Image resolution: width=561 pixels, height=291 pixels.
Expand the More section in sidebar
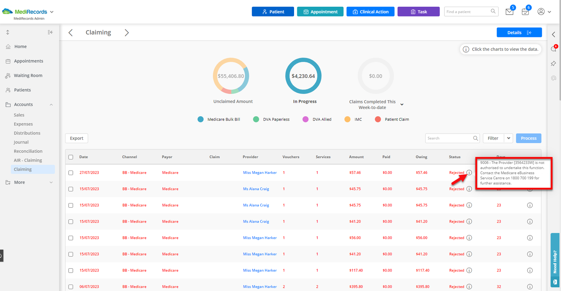(x=51, y=182)
